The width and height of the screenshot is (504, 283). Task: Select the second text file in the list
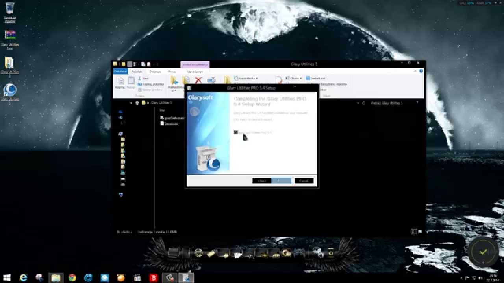169,123
